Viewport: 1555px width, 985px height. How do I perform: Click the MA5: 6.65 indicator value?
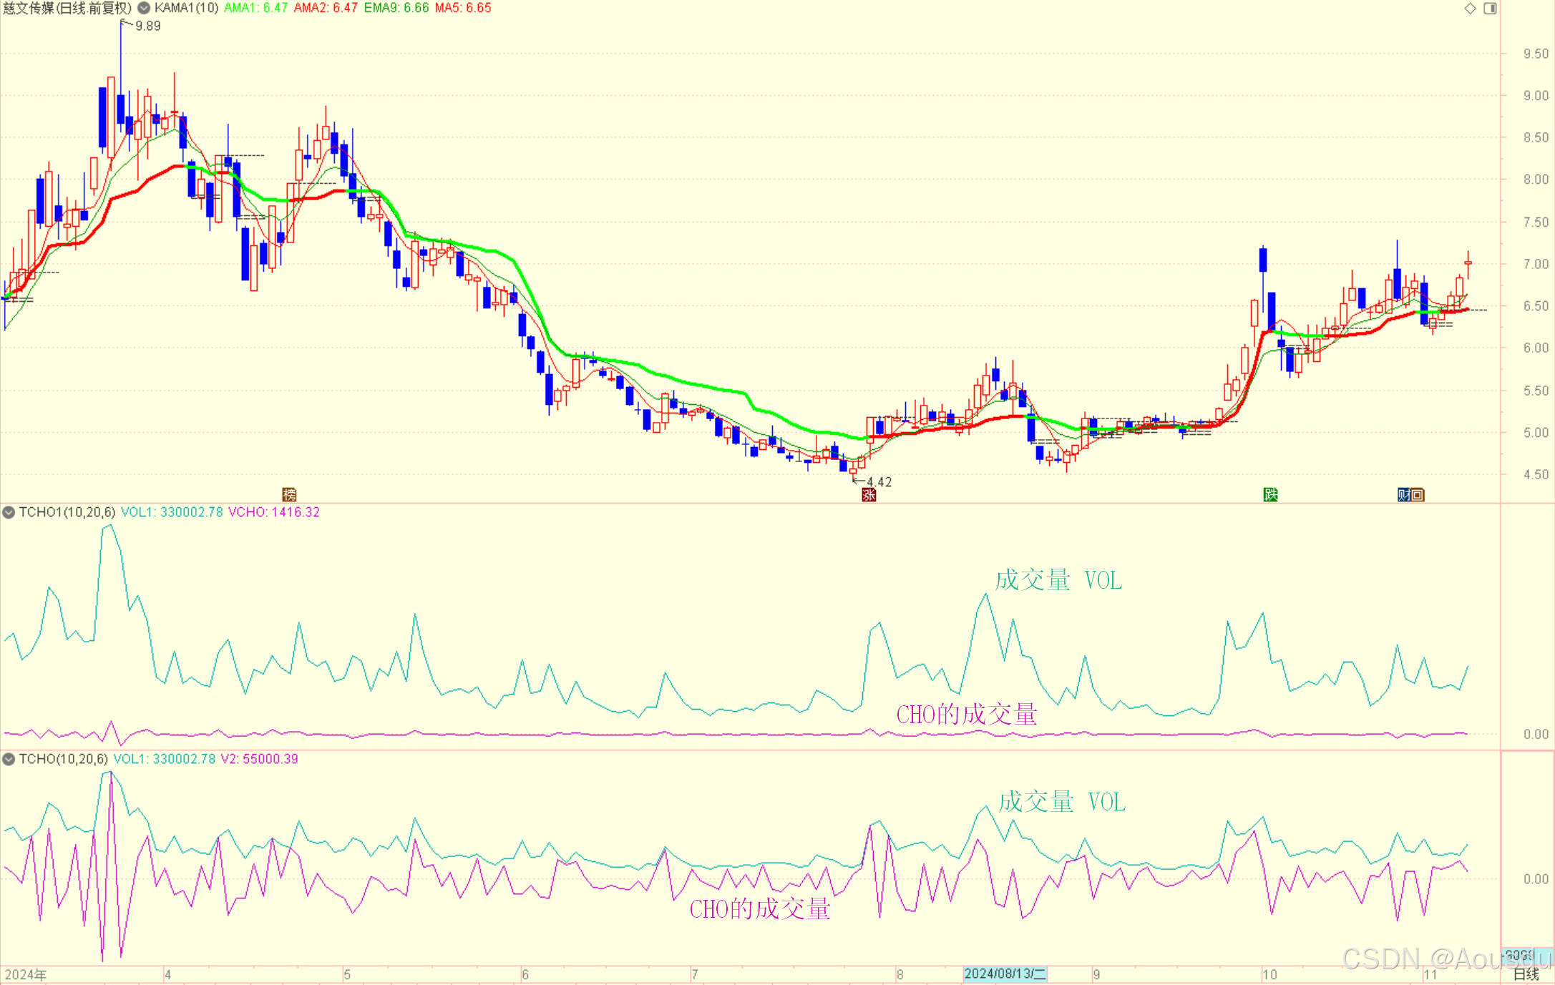coord(463,8)
